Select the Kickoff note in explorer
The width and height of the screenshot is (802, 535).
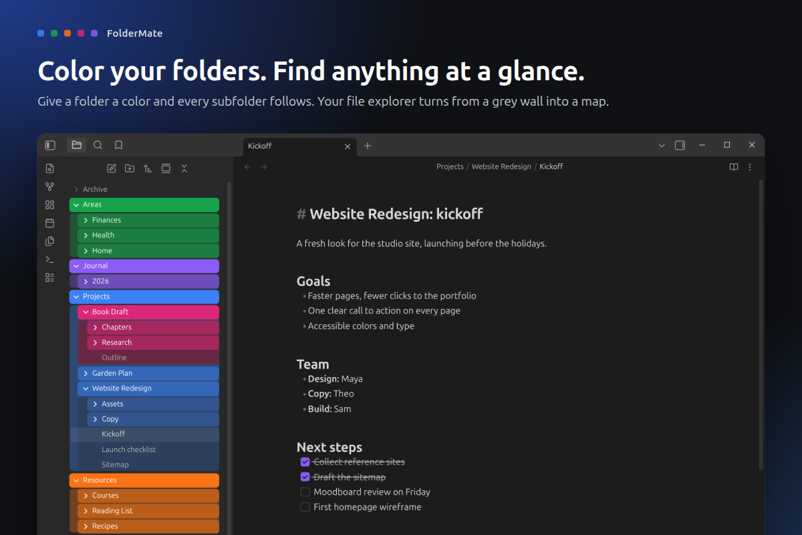[x=144, y=434]
